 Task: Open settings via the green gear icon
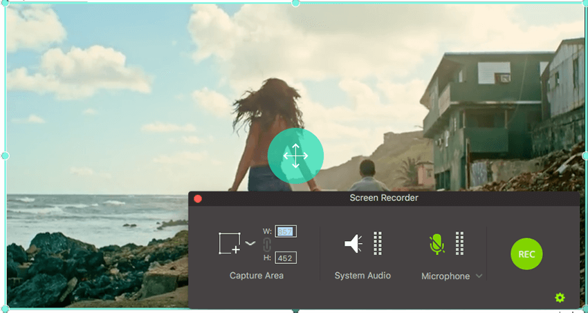[x=560, y=298]
